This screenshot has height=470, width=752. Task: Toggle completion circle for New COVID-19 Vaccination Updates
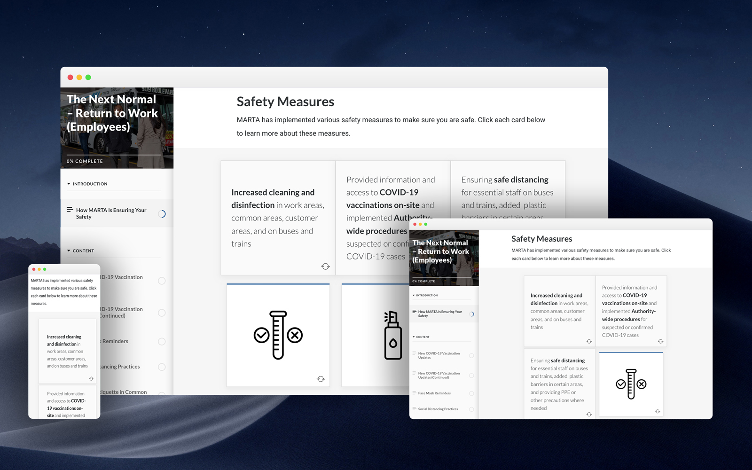point(471,355)
